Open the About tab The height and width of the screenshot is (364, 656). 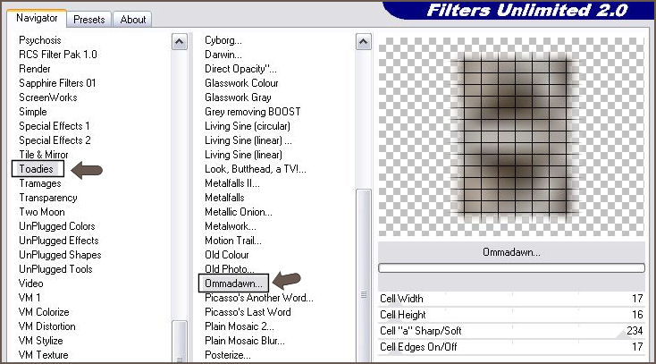point(133,19)
